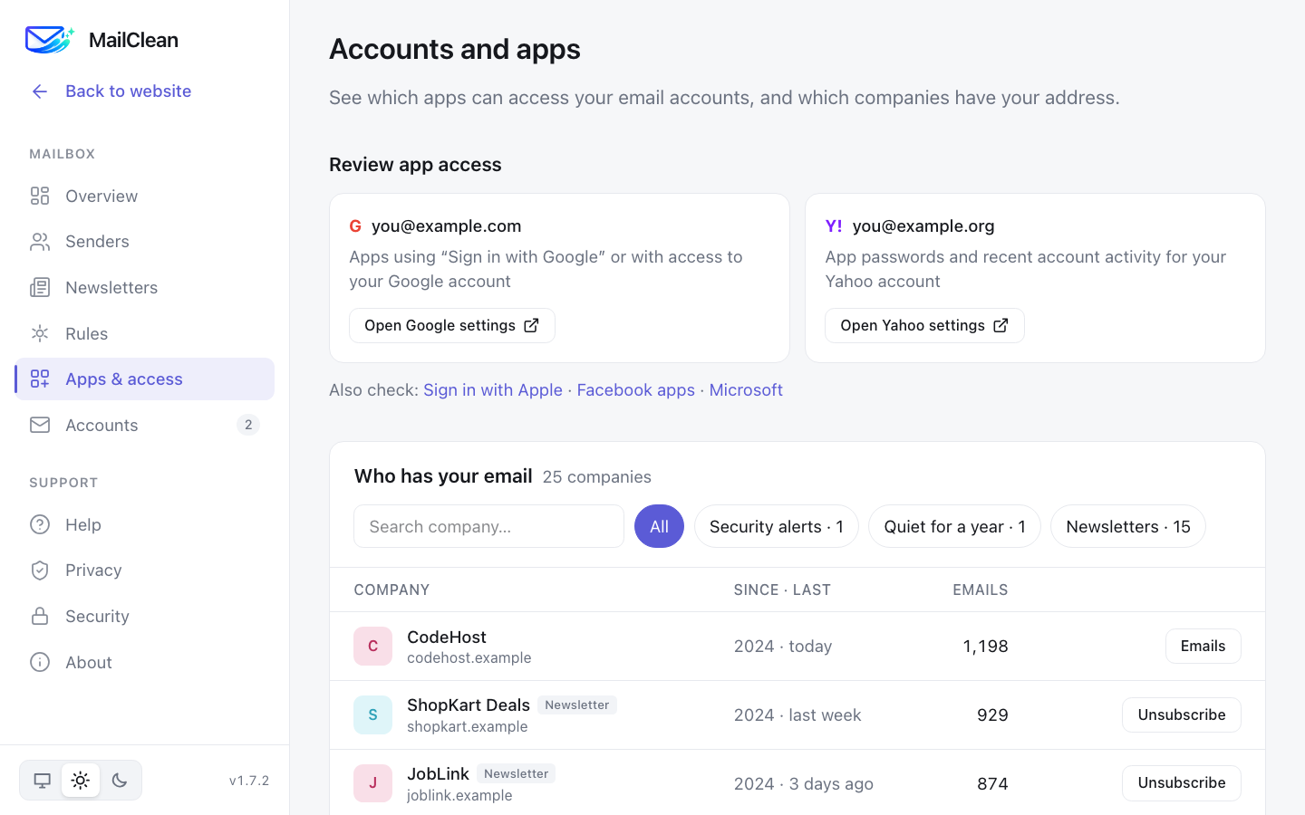
Task: Click the Back to website link
Action: [x=129, y=91]
